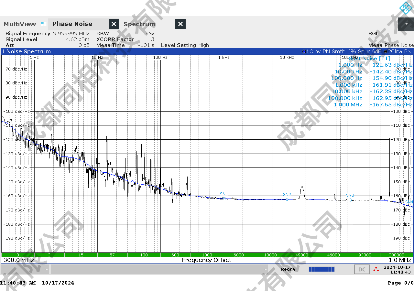Image resolution: width=414 pixels, height=291 pixels.
Task: Select the SN1 spot noise marker
Action: (224, 199)
